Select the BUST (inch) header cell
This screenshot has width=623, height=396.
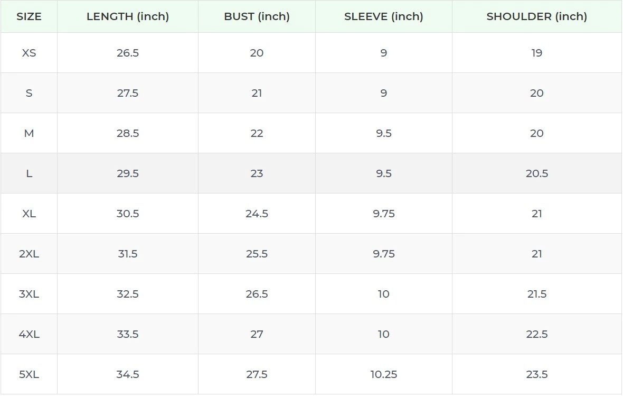coord(257,16)
